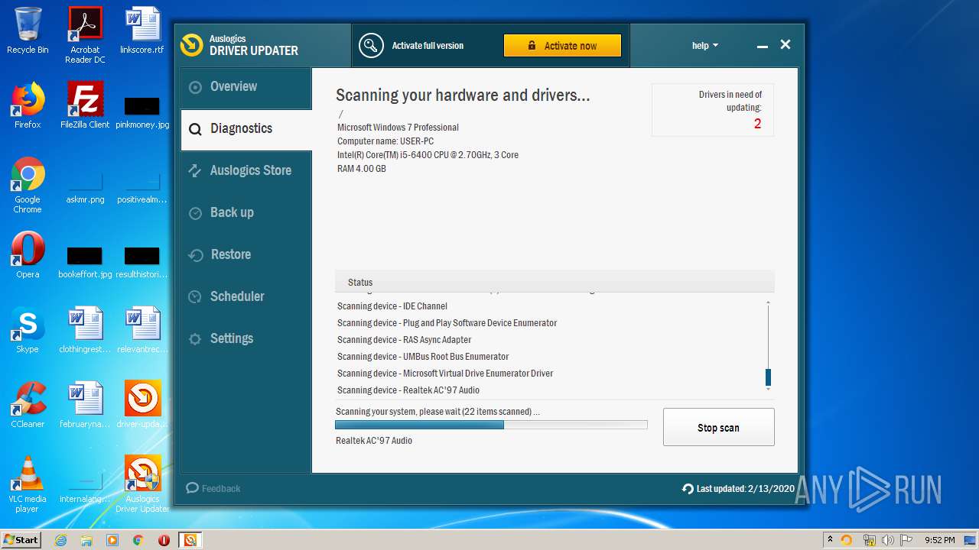Screen dimensions: 979x550
Task: Click the status list scrollbar thumb
Action: [x=768, y=377]
